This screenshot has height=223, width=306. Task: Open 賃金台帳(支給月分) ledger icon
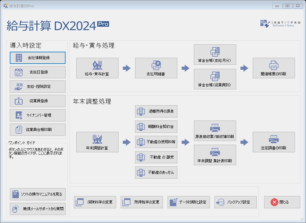[215, 52]
